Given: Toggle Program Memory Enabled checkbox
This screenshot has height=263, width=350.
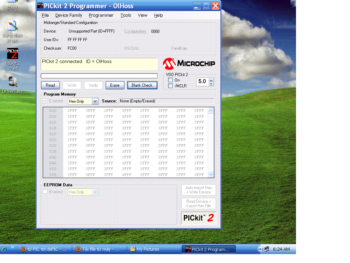Looking at the screenshot, I should click(x=45, y=101).
